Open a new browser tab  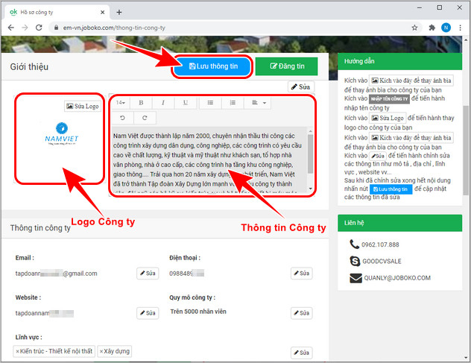(119, 11)
